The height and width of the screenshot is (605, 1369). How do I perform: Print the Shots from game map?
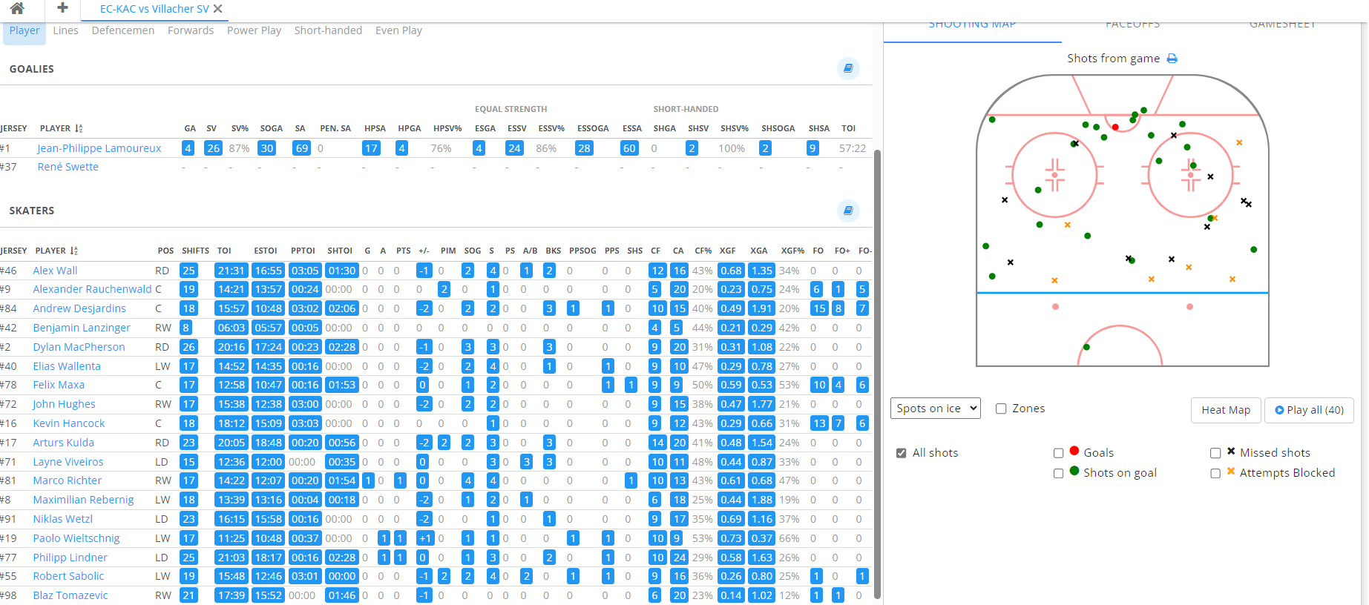(1172, 59)
